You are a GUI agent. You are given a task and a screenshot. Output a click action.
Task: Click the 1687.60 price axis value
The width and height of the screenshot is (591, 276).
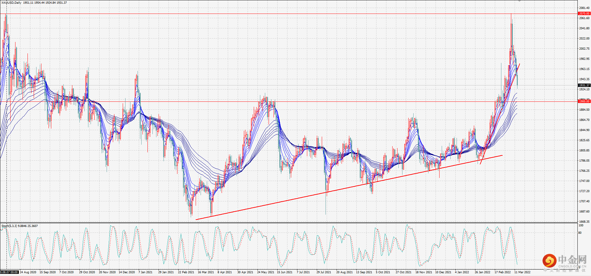(584, 212)
